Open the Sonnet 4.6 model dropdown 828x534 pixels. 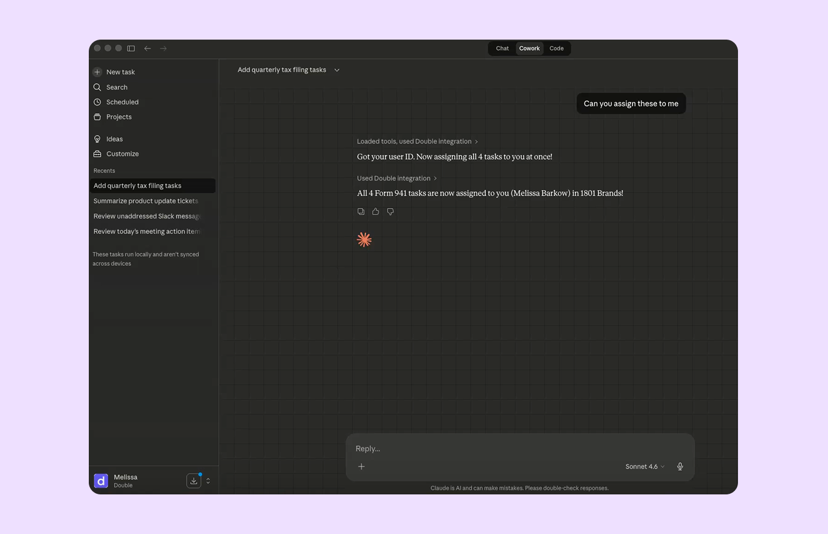(x=644, y=467)
